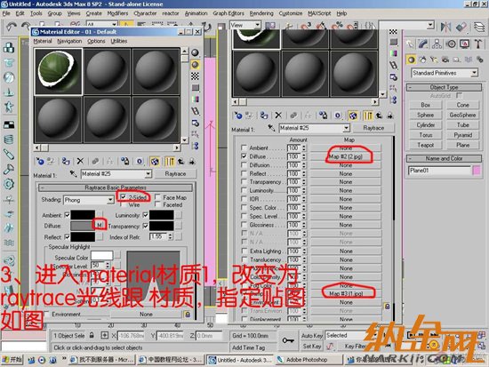Select the Geometry category sphere icon
The width and height of the screenshot is (489, 367).
(412, 60)
